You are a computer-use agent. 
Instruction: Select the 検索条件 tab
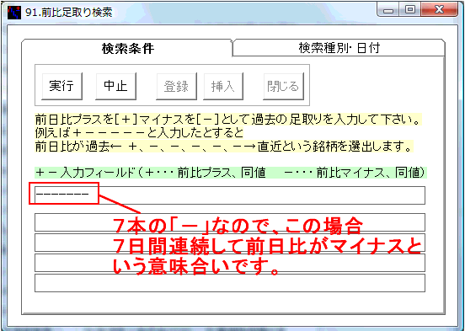pos(127,48)
